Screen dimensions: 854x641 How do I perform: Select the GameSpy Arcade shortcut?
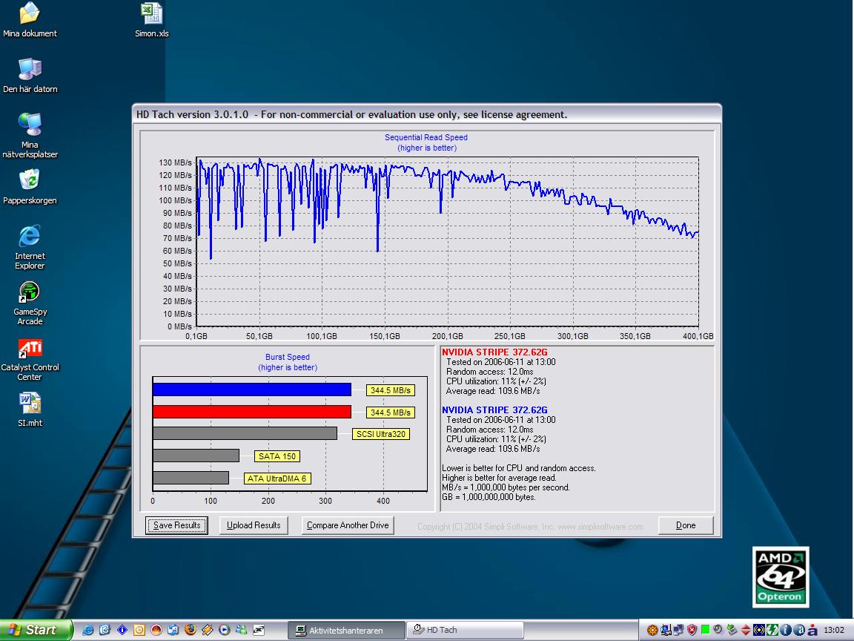tap(30, 303)
